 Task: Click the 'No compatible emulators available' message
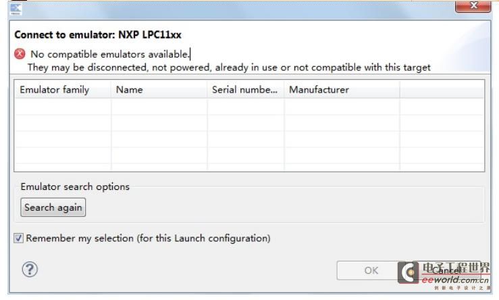click(110, 54)
